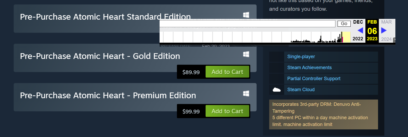Click Windows icon on Gold Edition row
This screenshot has width=408, height=137.
[246, 54]
